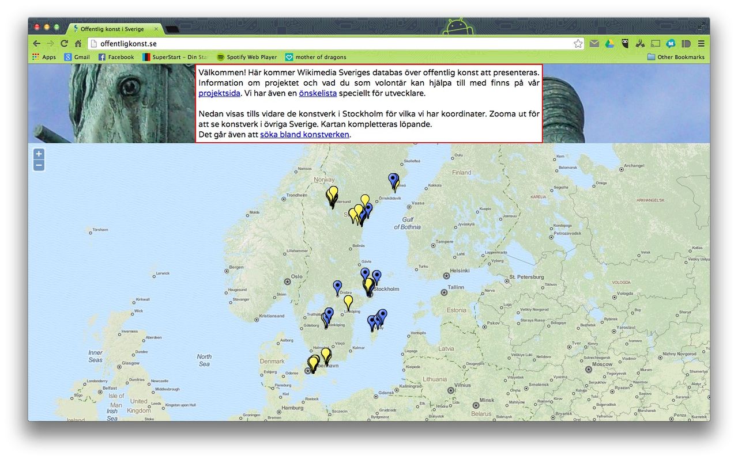This screenshot has height=460, width=738.
Task: Open the Google Drive extension
Action: pyautogui.click(x=609, y=43)
